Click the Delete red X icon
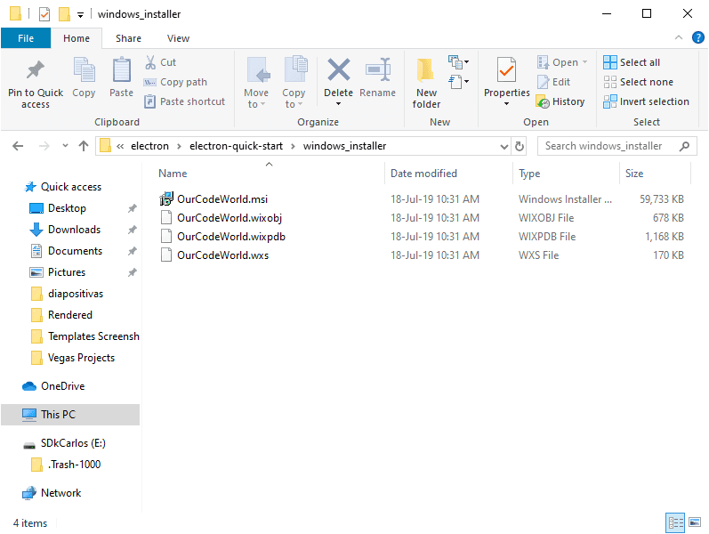This screenshot has width=709, height=534. coord(339,69)
